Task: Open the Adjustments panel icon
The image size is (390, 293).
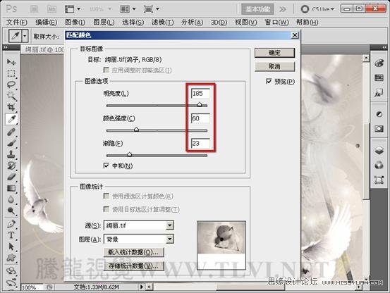Action: 379,114
